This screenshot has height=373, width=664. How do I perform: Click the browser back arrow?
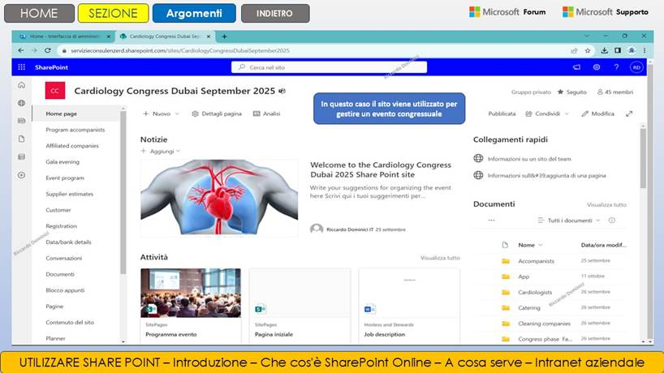point(21,50)
